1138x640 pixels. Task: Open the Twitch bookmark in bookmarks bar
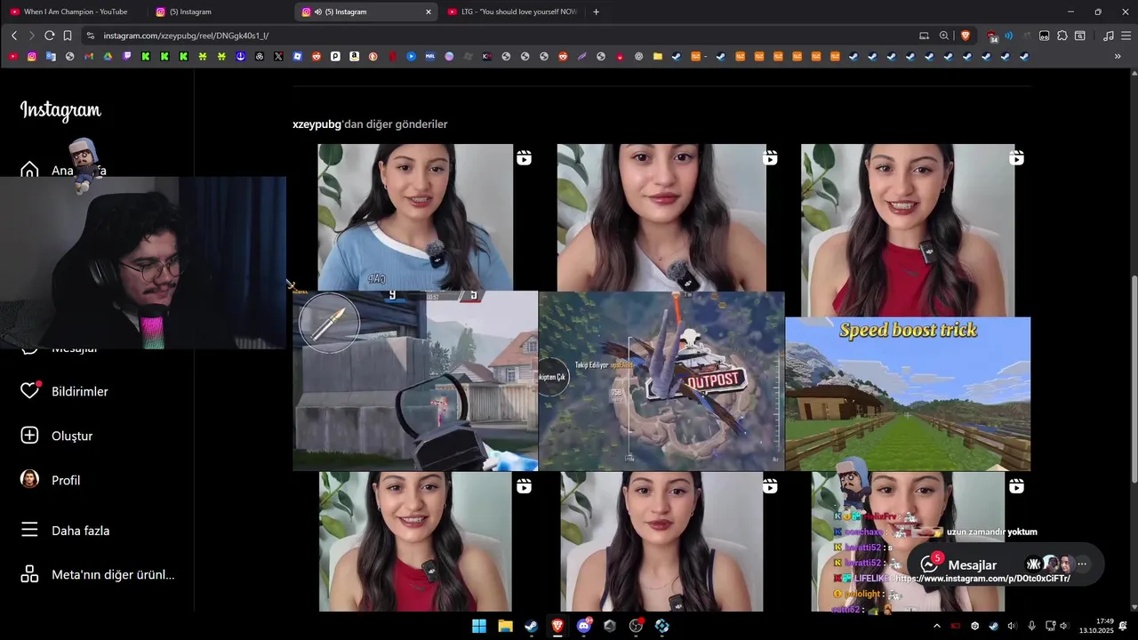[127, 56]
